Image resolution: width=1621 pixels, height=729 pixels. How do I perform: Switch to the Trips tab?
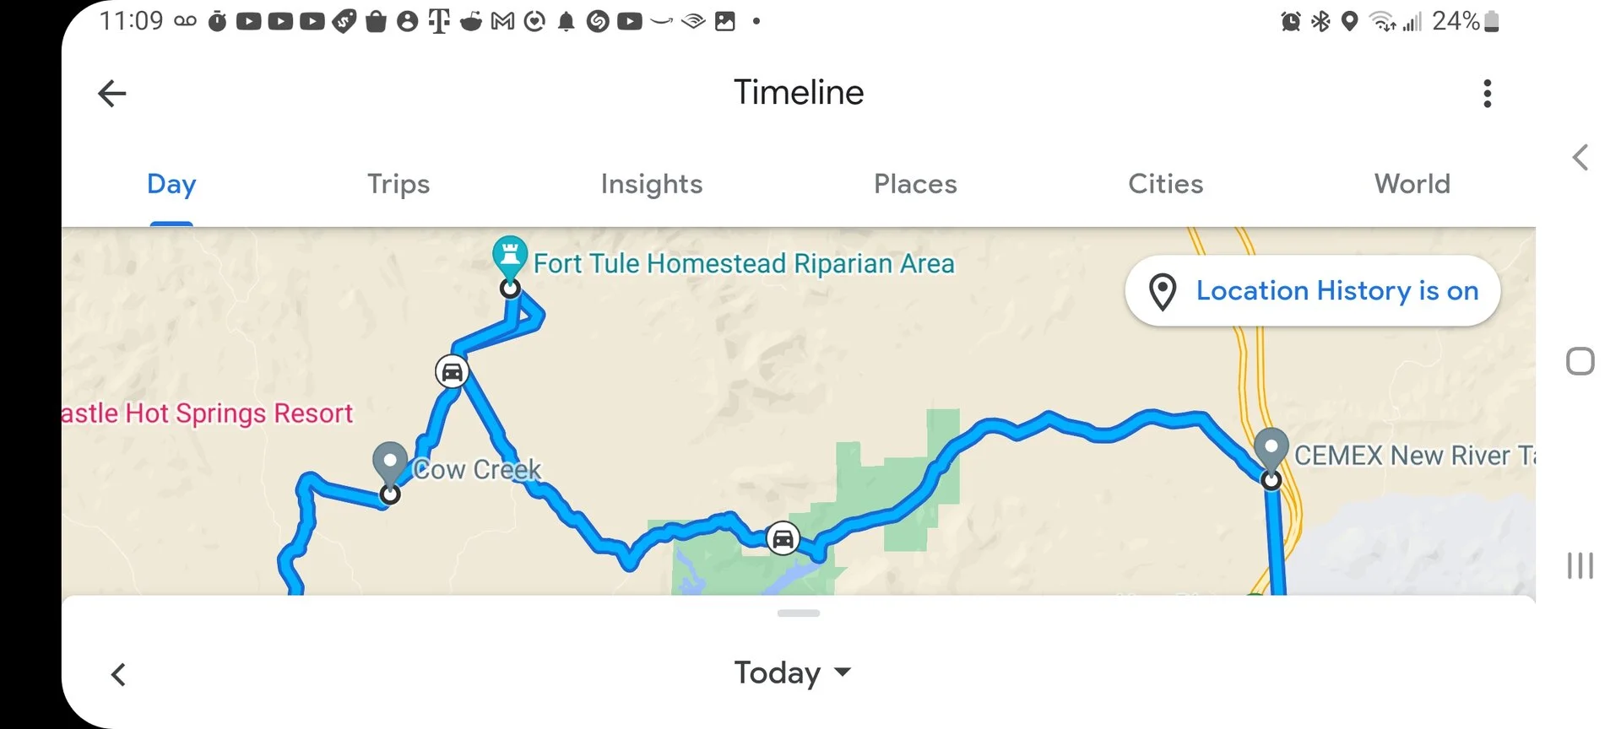398,184
